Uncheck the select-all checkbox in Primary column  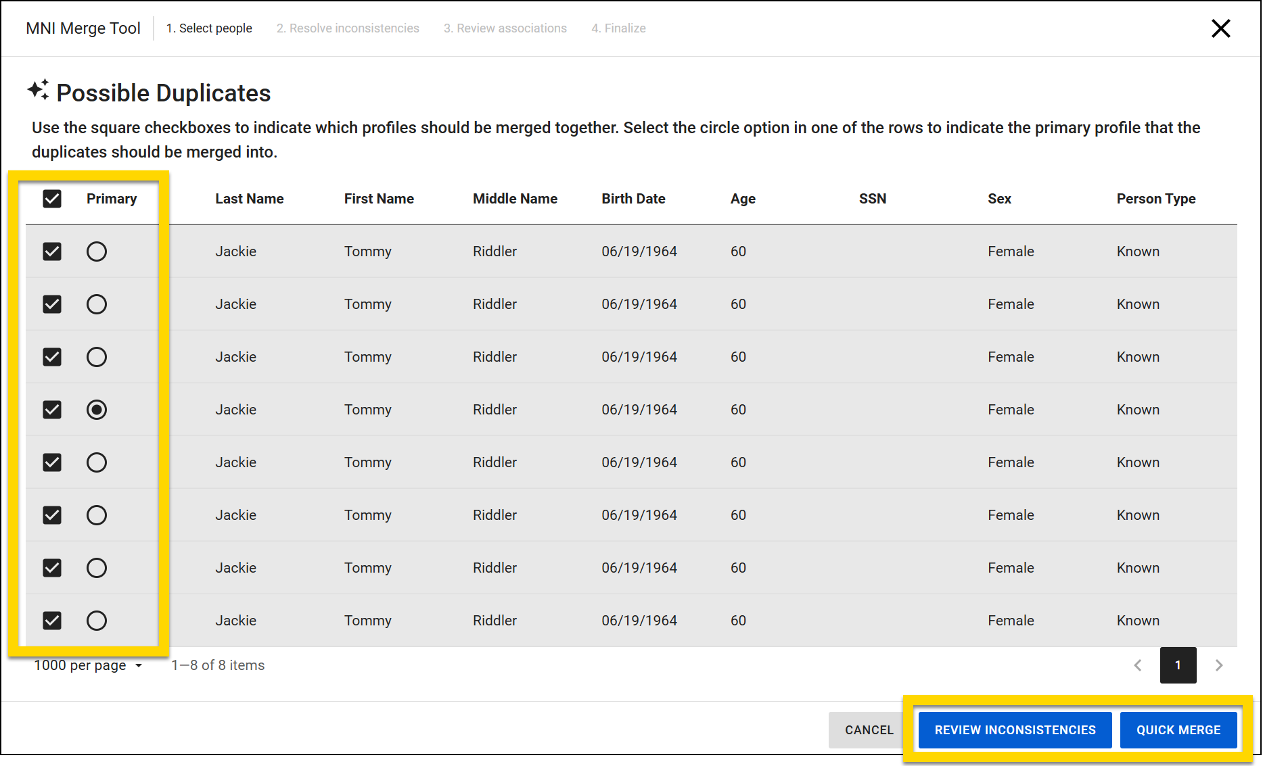pos(52,198)
